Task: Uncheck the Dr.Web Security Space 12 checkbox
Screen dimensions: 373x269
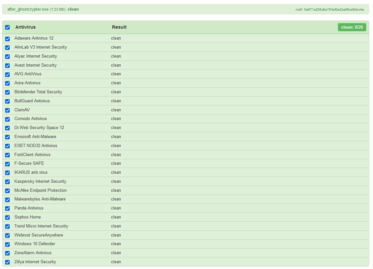Action: [7, 128]
